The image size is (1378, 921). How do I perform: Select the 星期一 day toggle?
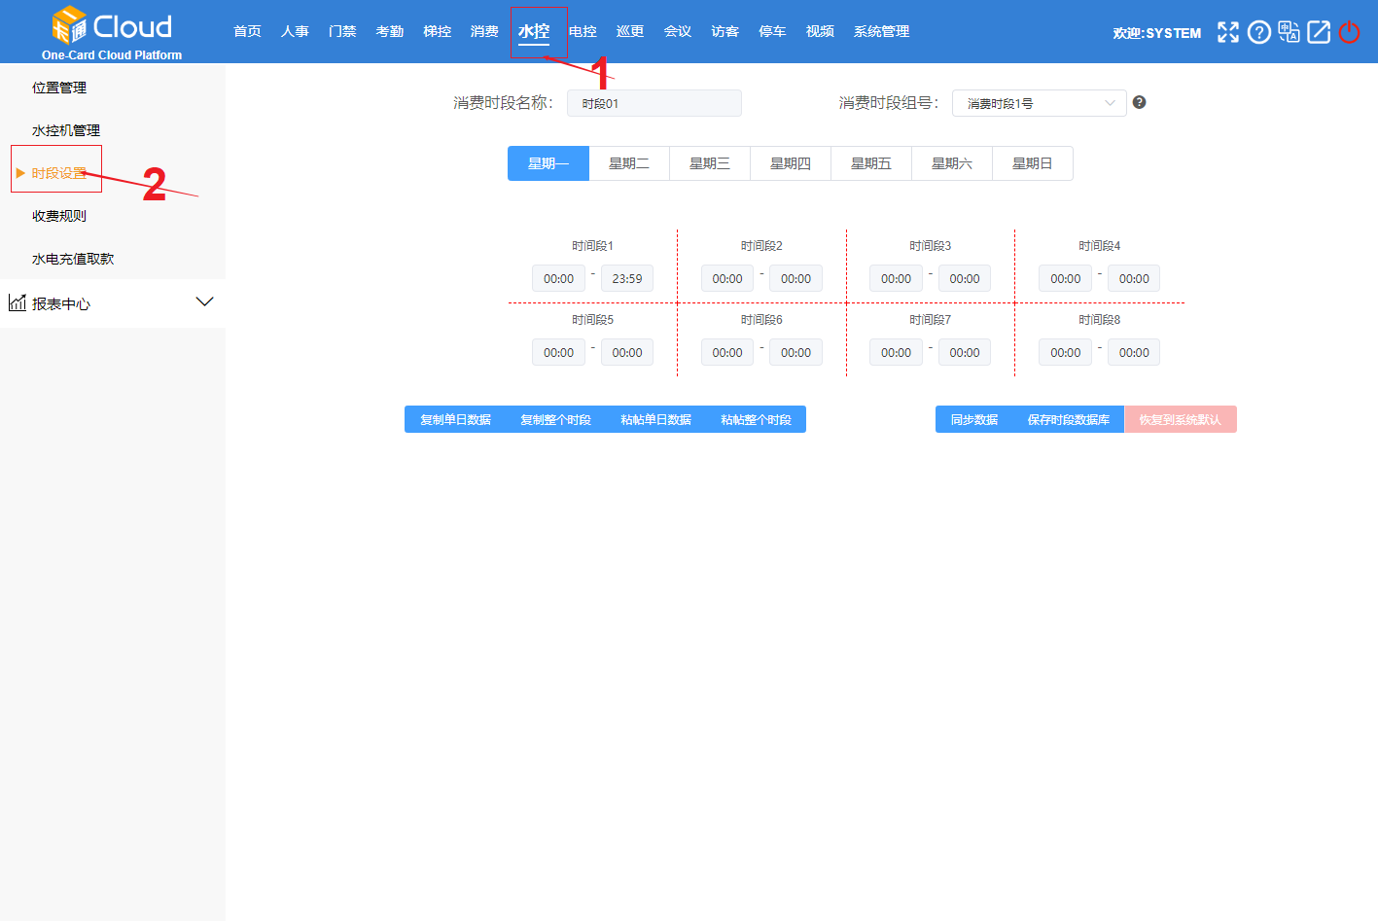(x=548, y=163)
